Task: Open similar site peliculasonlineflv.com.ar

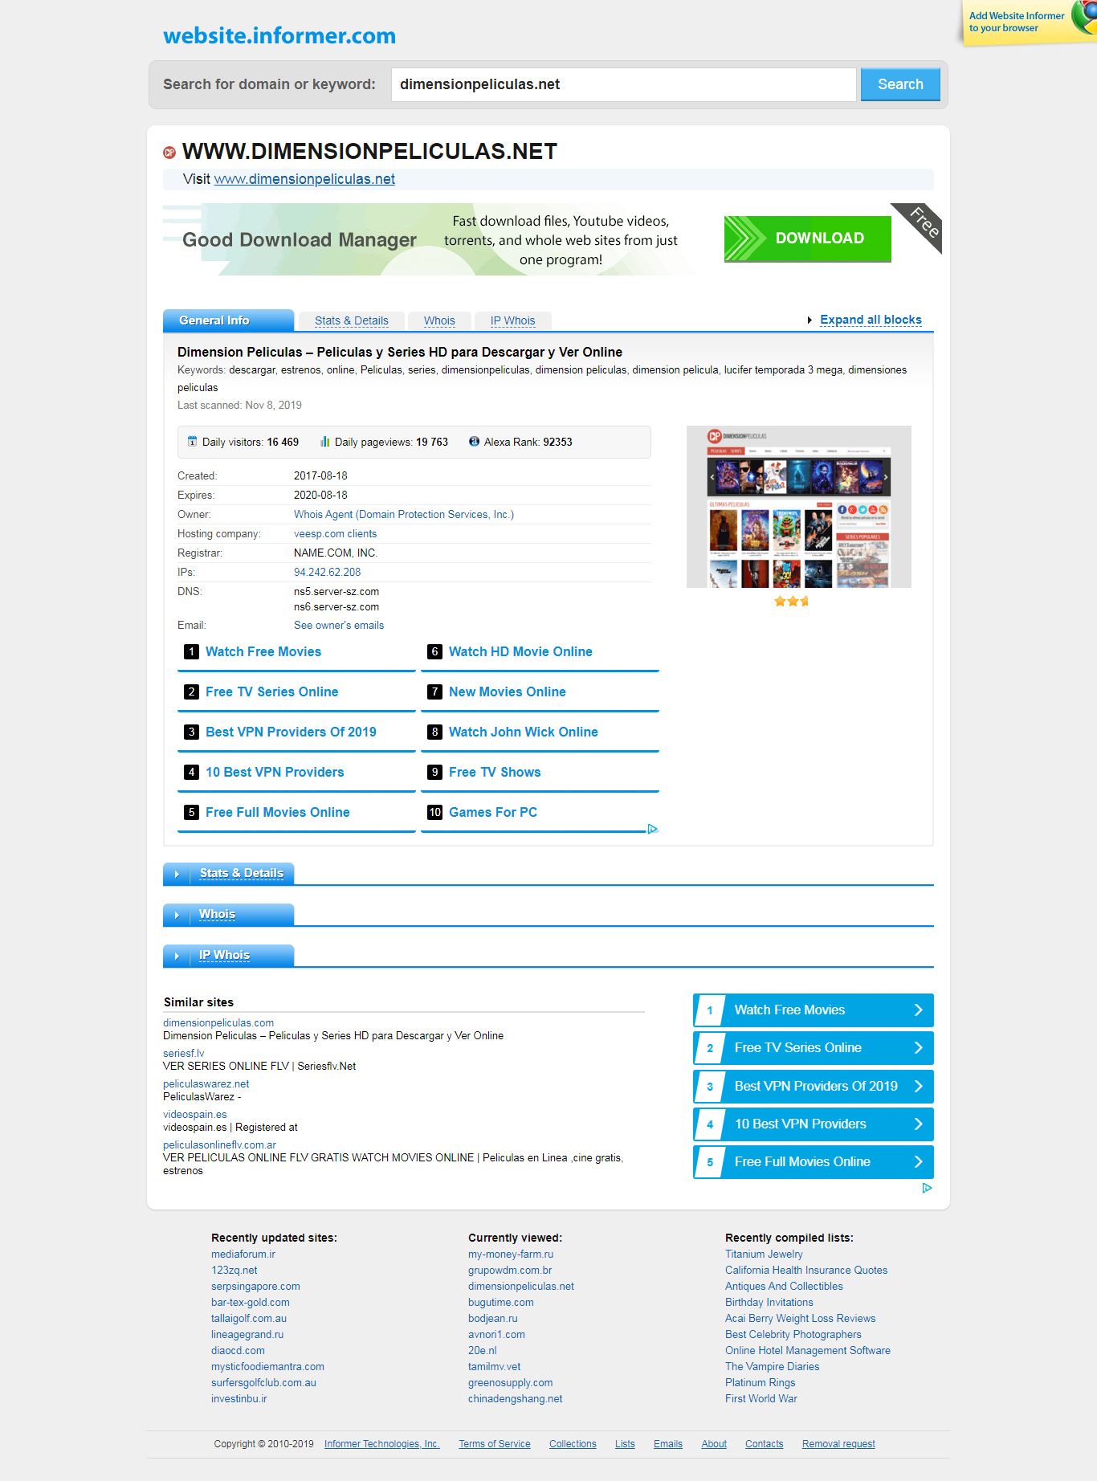Action: click(219, 1145)
